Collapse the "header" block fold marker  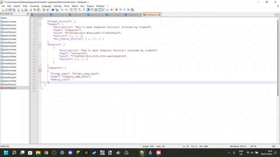[x=40, y=24]
